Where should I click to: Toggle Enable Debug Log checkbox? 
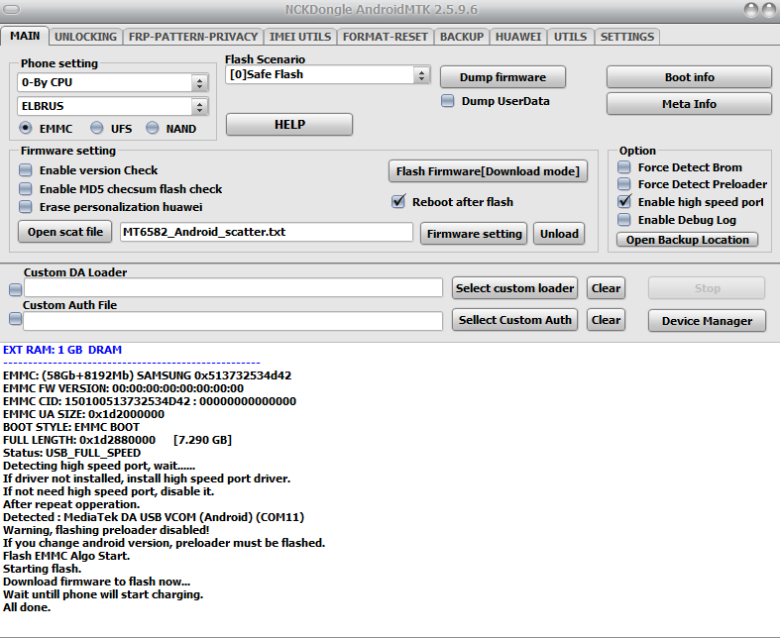(x=623, y=219)
